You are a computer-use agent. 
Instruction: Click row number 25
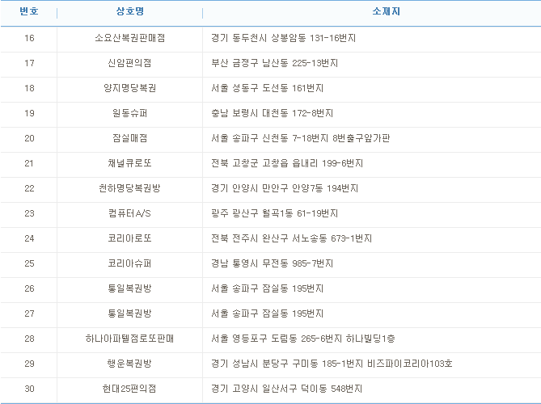(x=29, y=263)
